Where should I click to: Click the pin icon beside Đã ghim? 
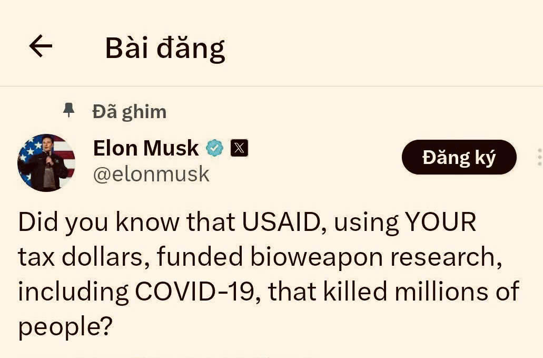(x=68, y=110)
